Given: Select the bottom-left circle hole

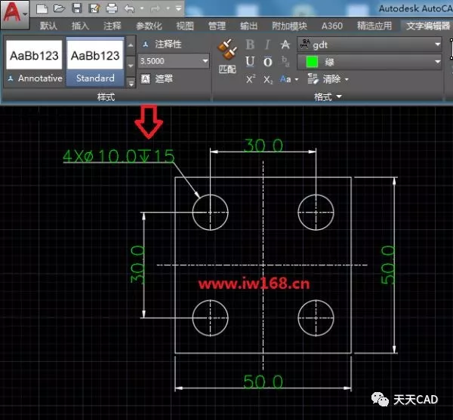Looking at the screenshot, I should click(211, 318).
